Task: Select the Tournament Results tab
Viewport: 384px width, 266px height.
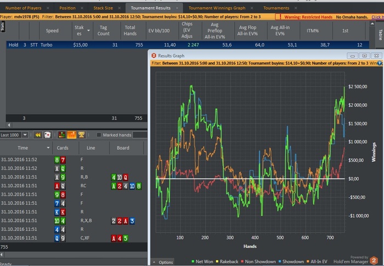Action: point(151,8)
